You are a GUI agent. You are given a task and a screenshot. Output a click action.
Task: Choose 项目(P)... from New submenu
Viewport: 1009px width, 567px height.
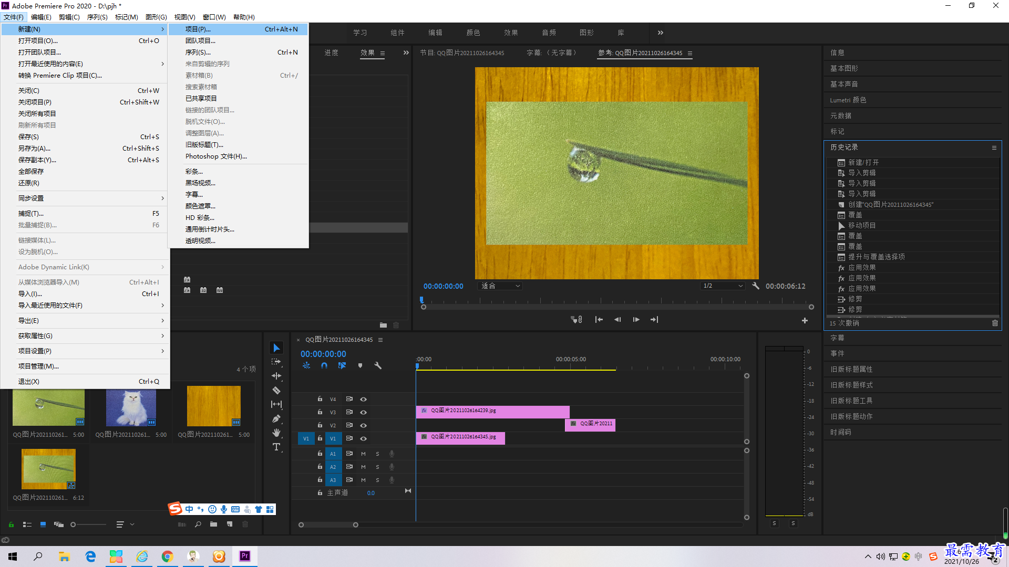238,29
